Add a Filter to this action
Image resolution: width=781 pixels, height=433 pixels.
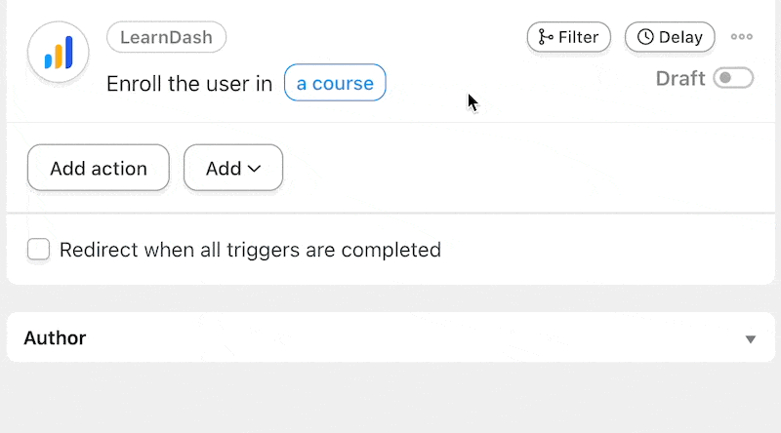(x=569, y=37)
